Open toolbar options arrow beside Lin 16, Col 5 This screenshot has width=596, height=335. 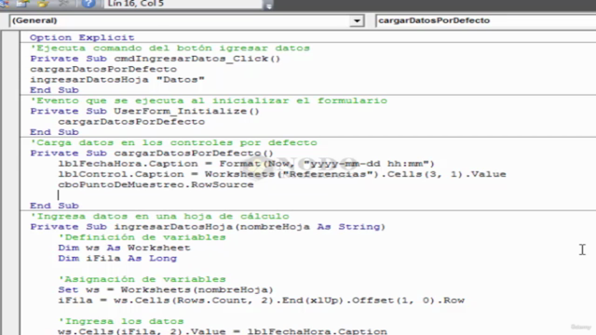[x=269, y=6]
